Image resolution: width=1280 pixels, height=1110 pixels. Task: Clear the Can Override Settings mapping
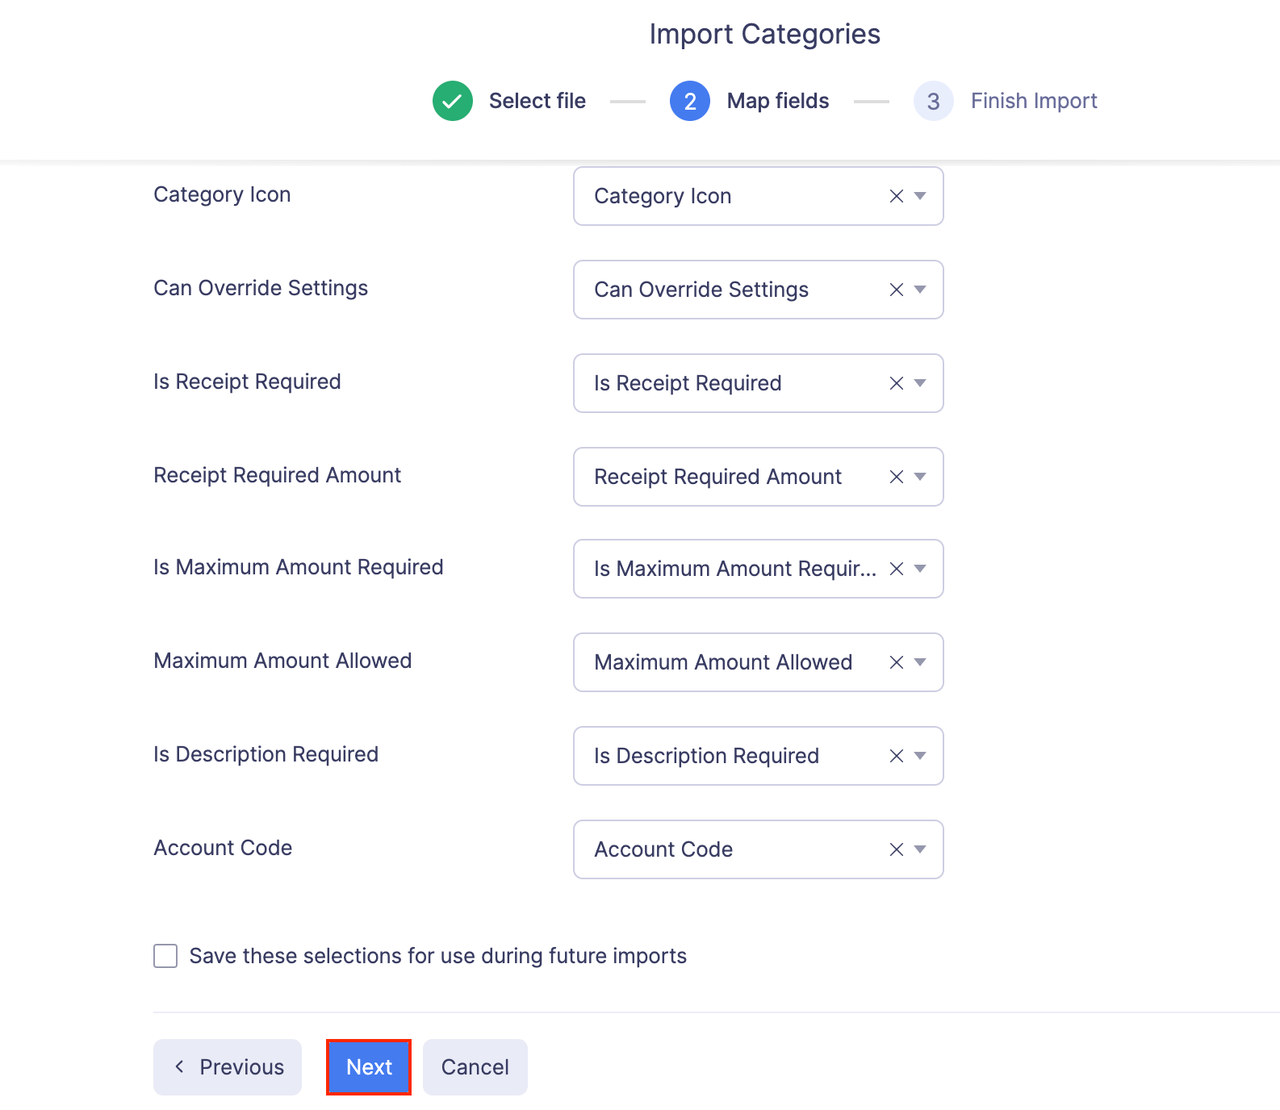pos(896,290)
